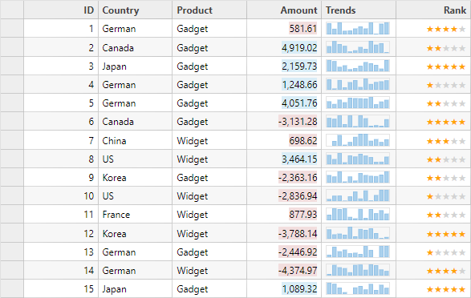Select row 6 using its row header

point(12,122)
